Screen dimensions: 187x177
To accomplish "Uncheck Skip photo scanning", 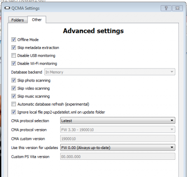I will (x=14, y=80).
